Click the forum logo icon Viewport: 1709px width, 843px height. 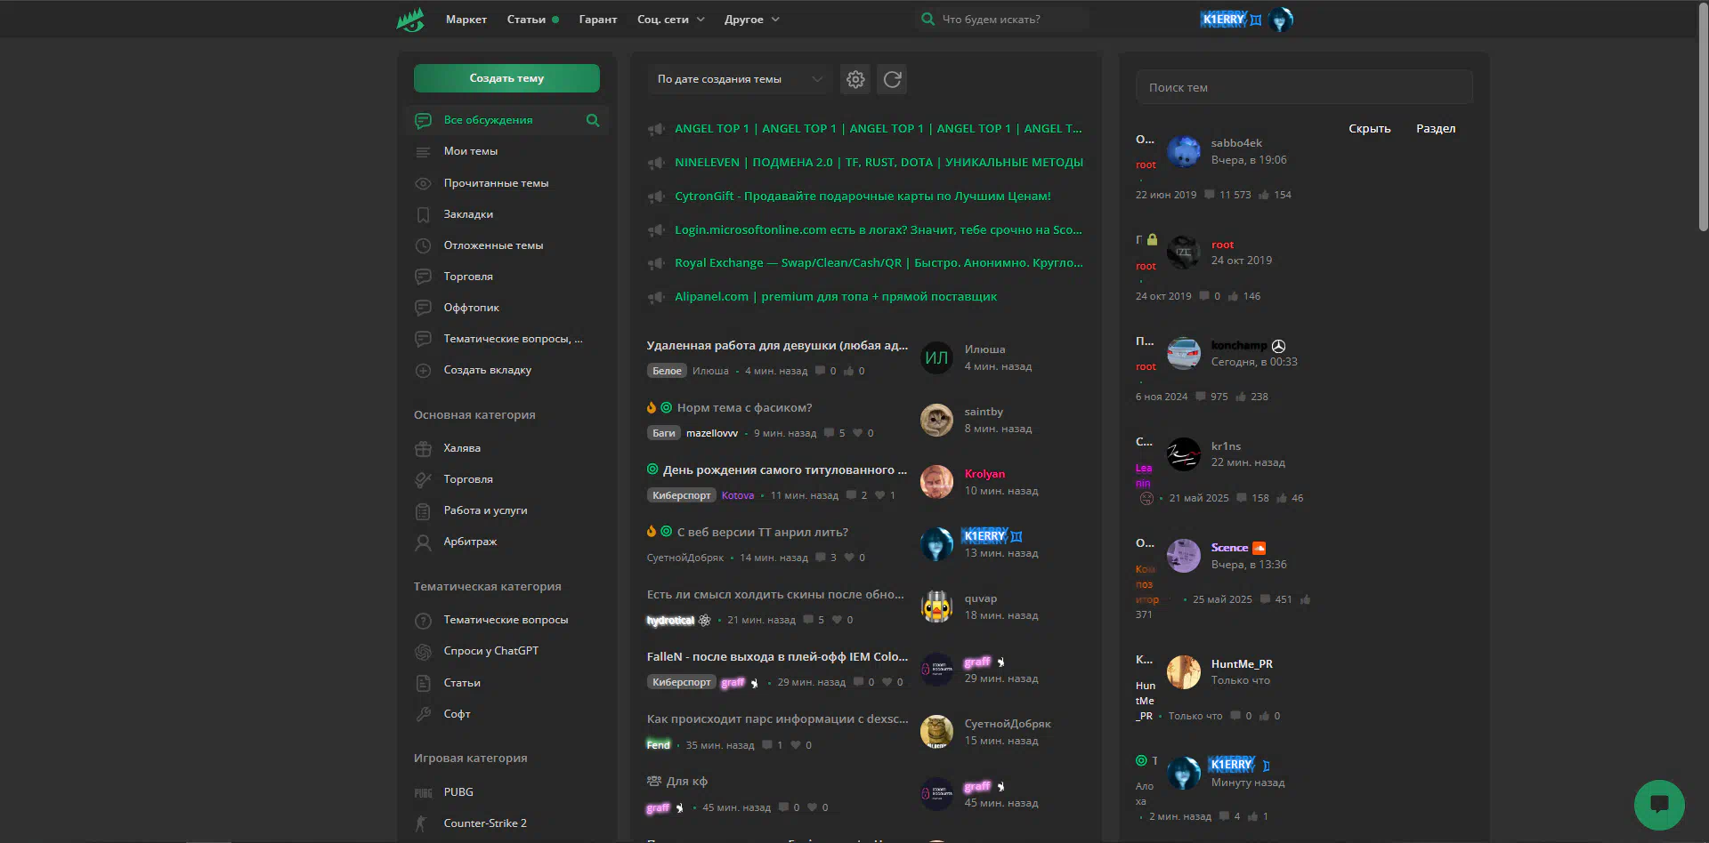click(410, 20)
